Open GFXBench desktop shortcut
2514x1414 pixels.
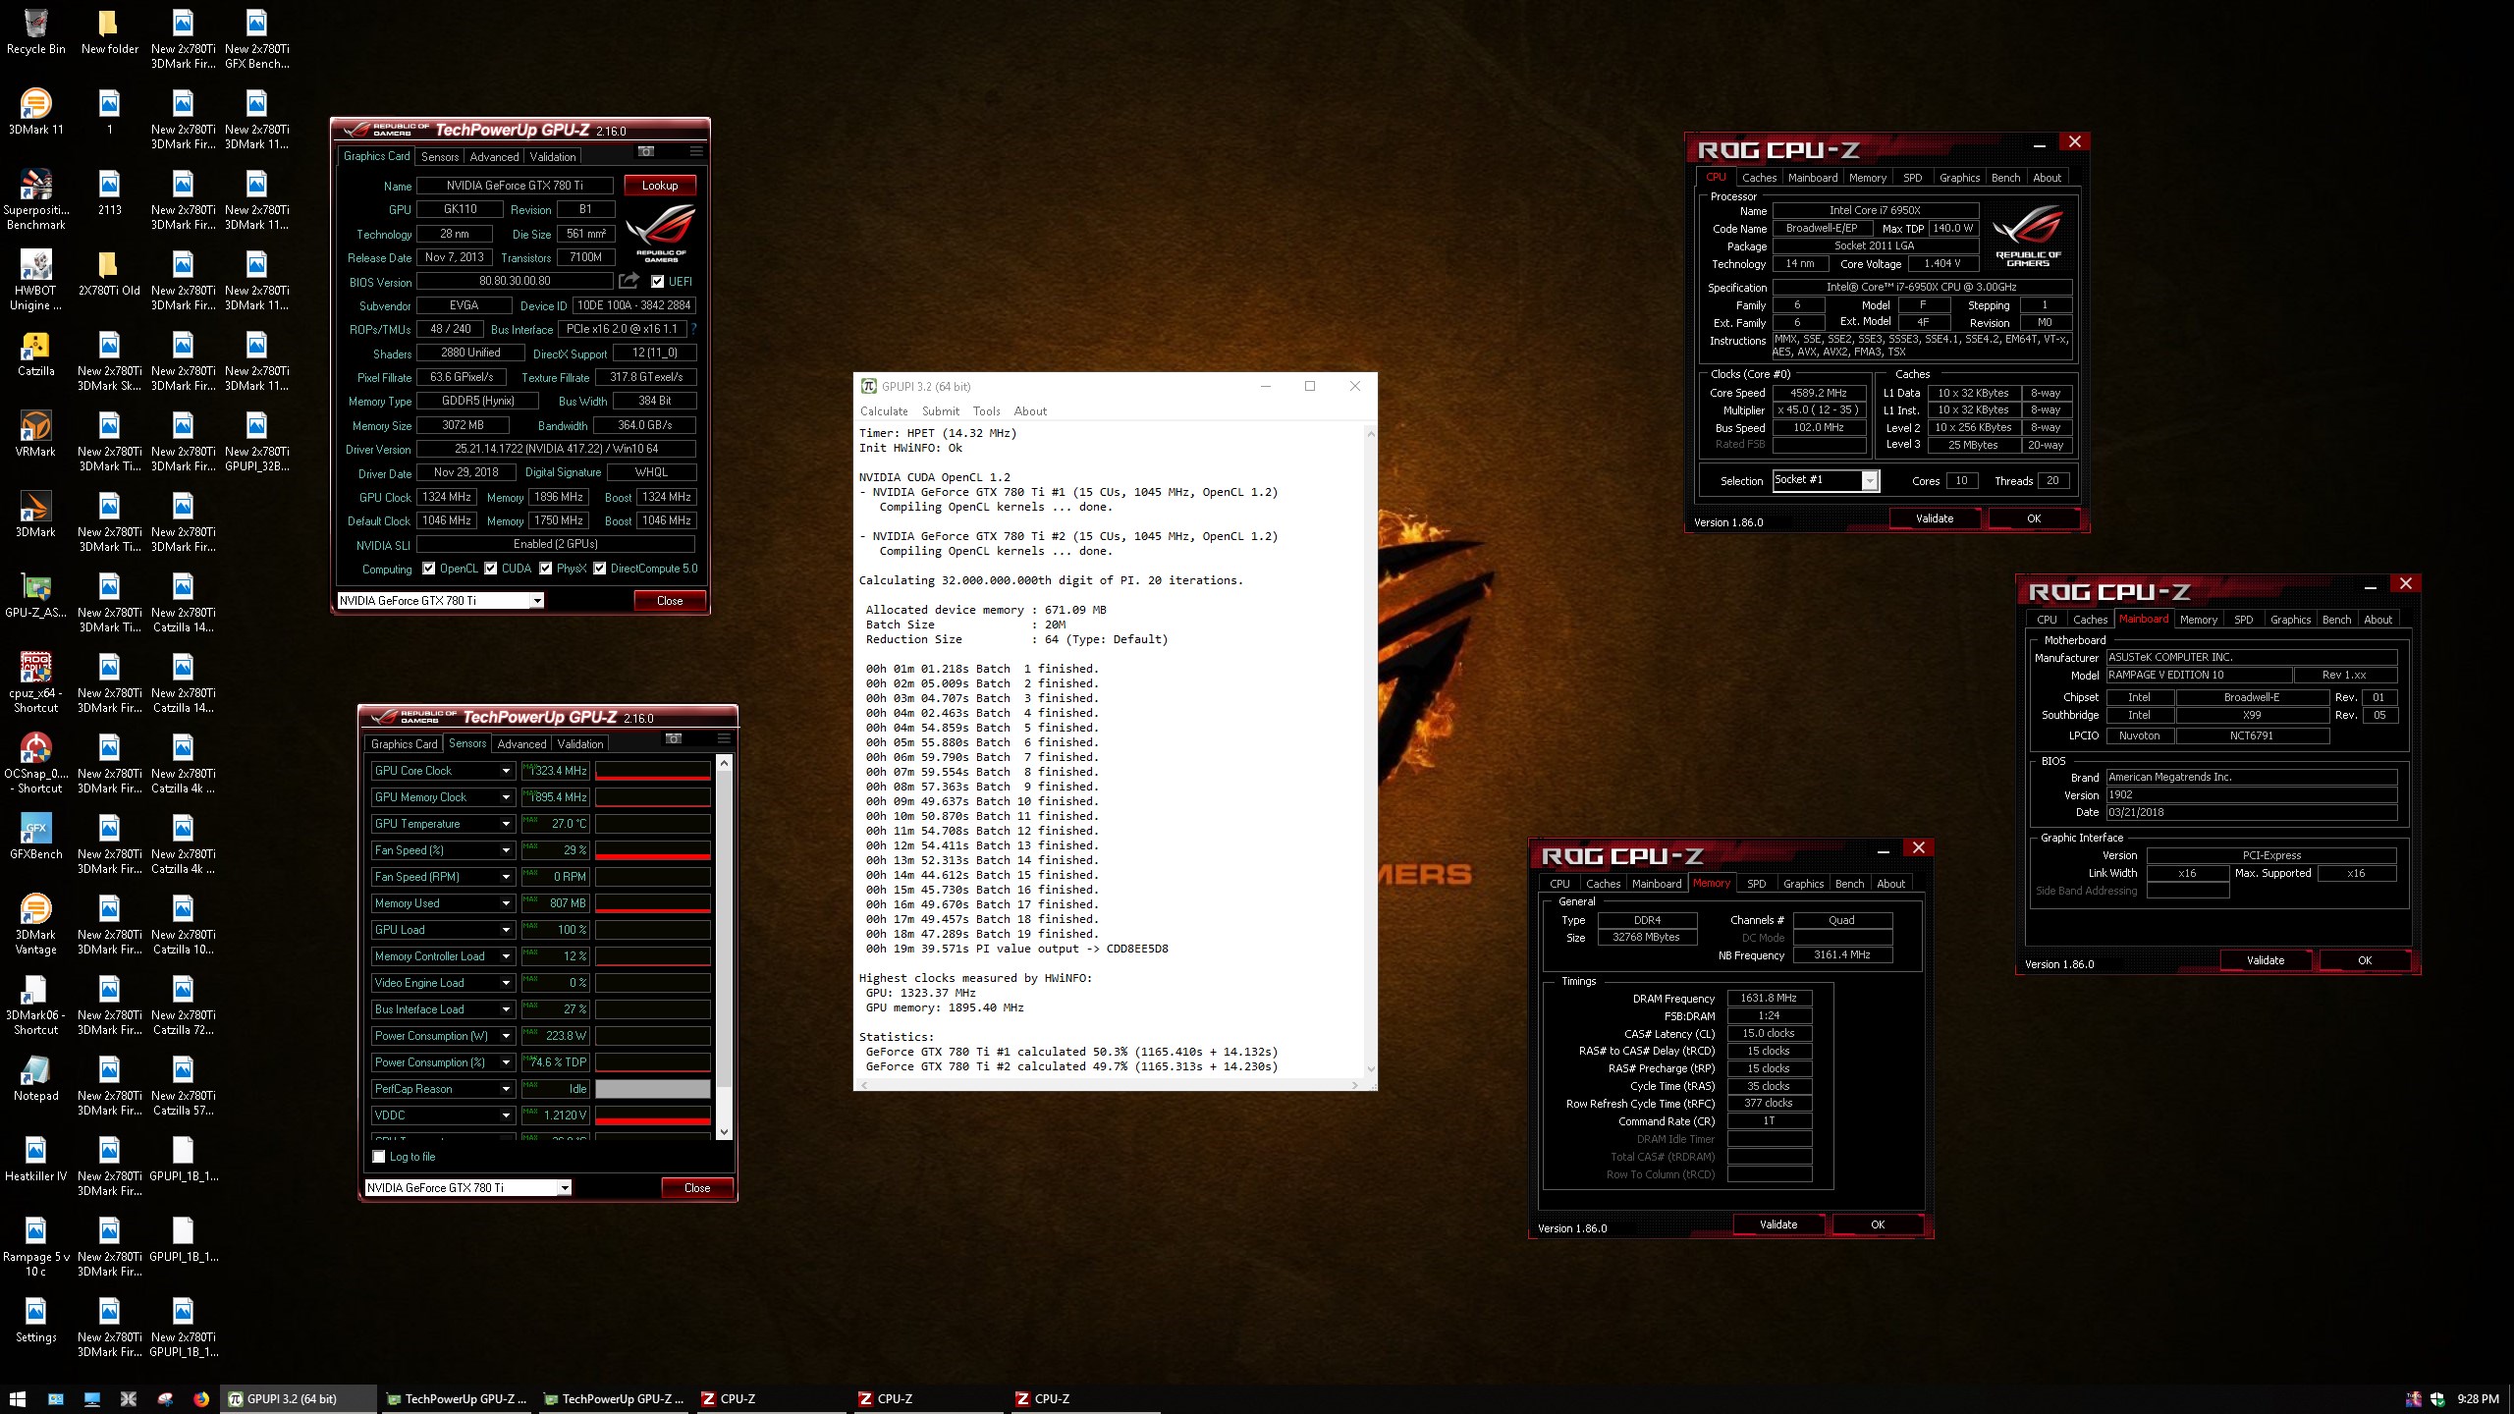(36, 837)
